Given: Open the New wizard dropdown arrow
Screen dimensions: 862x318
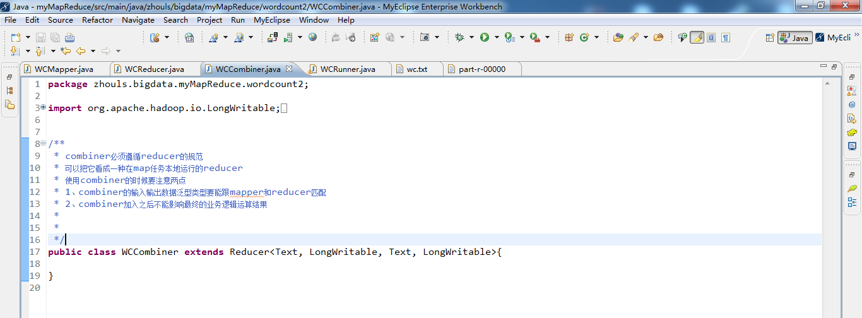Looking at the screenshot, I should tap(27, 38).
